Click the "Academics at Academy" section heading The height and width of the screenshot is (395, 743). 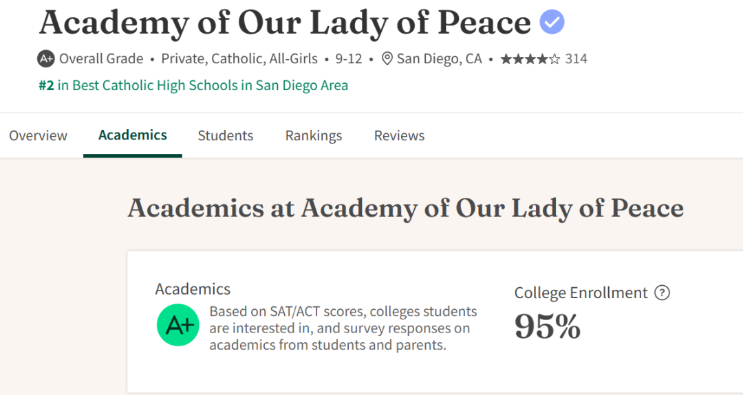pyautogui.click(x=405, y=208)
